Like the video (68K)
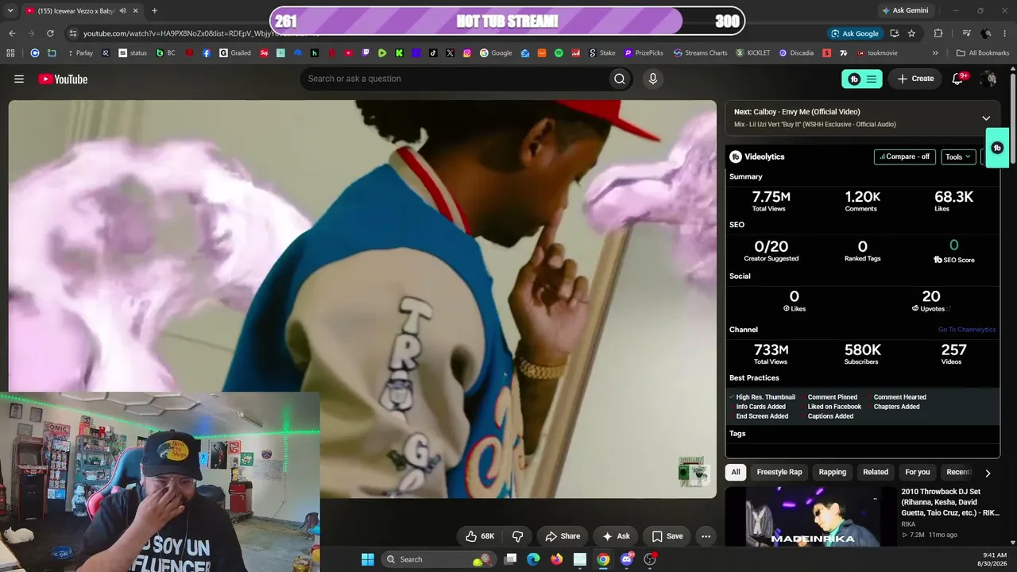The width and height of the screenshot is (1017, 572). [x=481, y=536]
